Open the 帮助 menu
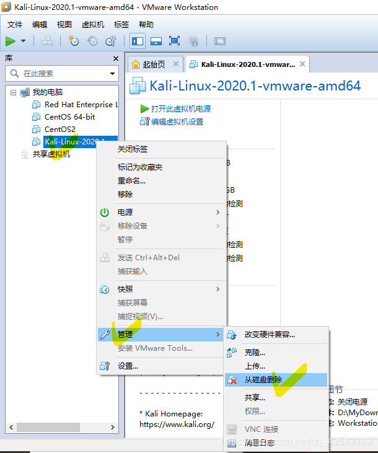 pos(146,25)
